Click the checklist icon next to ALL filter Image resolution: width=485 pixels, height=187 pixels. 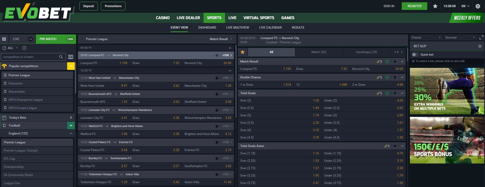tap(24, 48)
